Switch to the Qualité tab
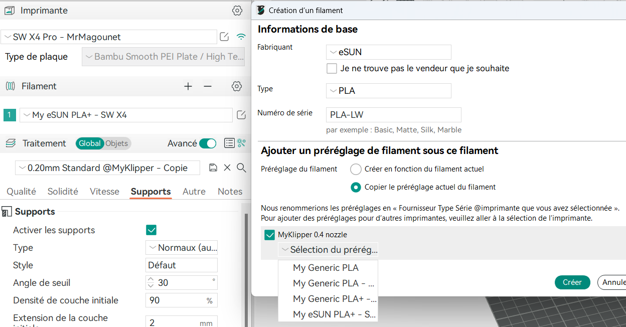 point(21,192)
